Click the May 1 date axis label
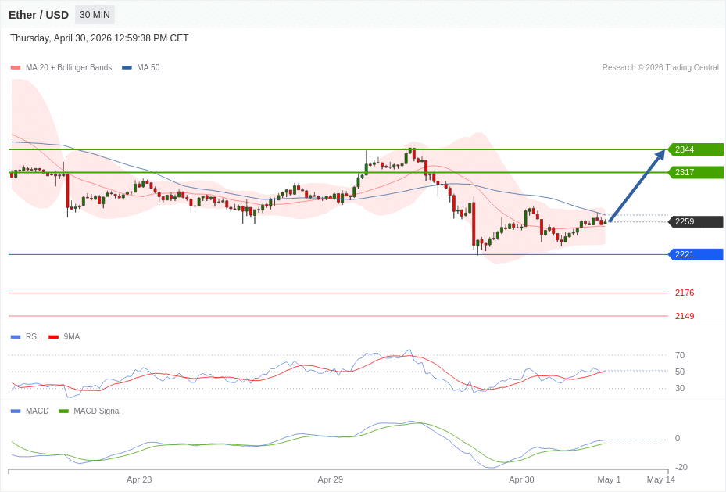Screen dimensions: 726x492 (609, 479)
